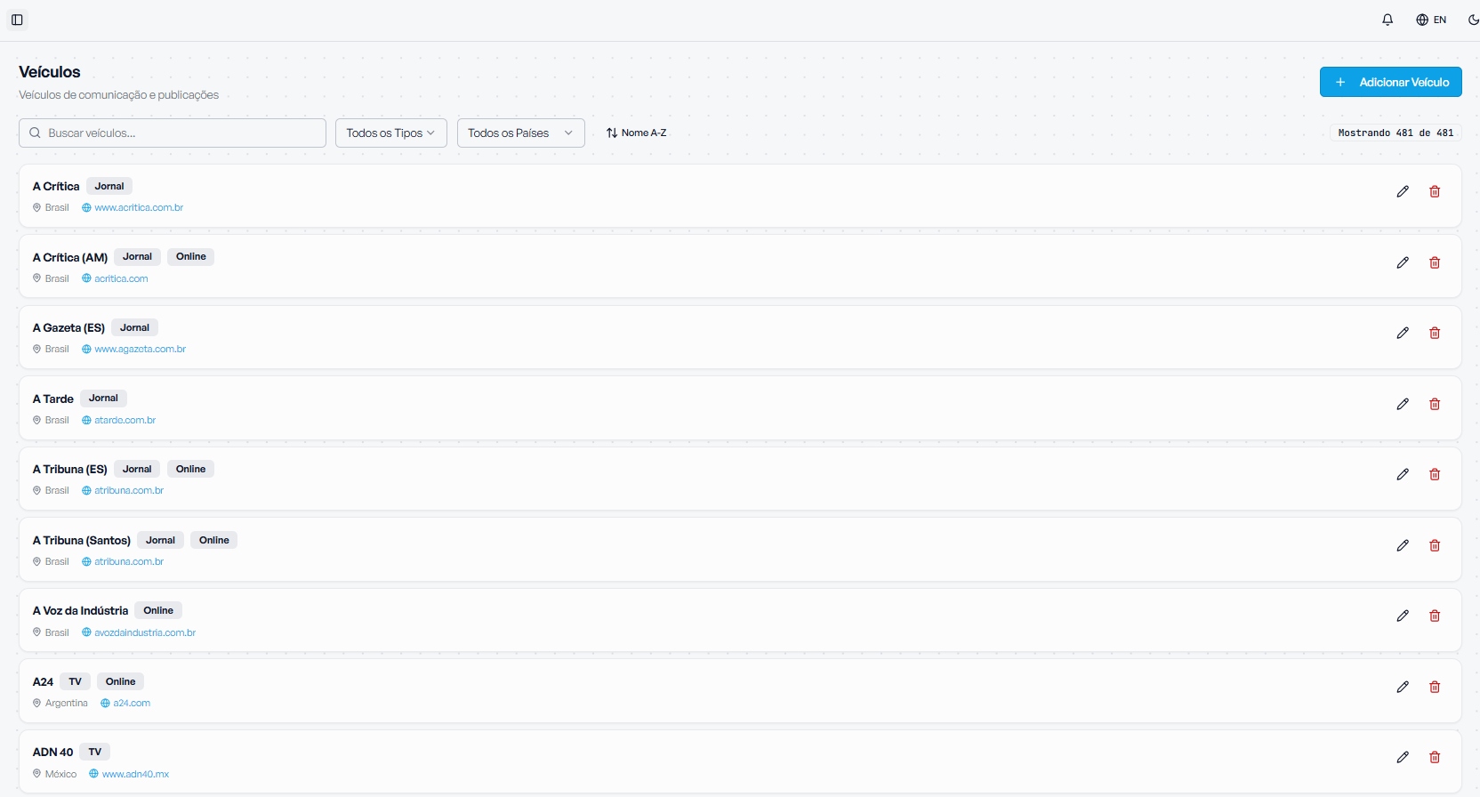The width and height of the screenshot is (1480, 797).
Task: Delete the A Crítica entry
Action: point(1435,191)
